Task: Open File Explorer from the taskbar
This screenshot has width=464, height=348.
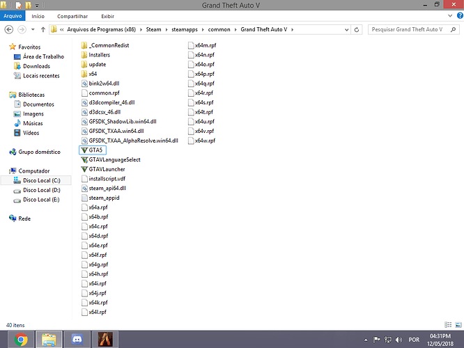Action: [x=49, y=340]
